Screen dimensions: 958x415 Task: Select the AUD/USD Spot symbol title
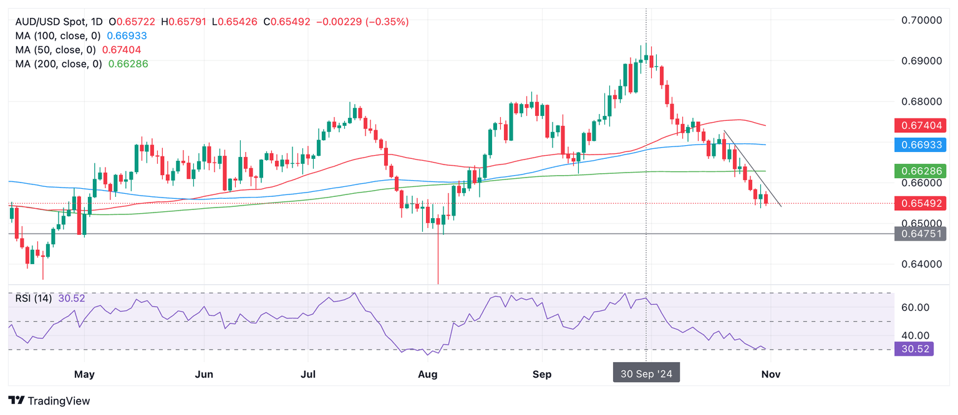coord(52,22)
